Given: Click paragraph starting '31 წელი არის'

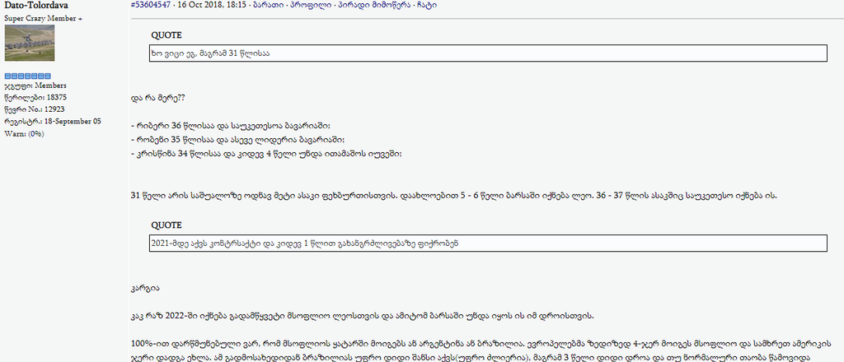Looking at the screenshot, I should [x=454, y=196].
